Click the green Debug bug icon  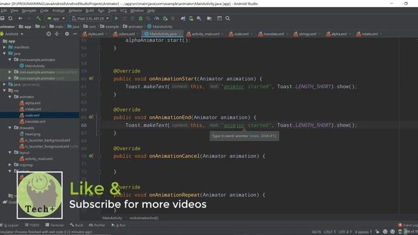tap(140, 18)
